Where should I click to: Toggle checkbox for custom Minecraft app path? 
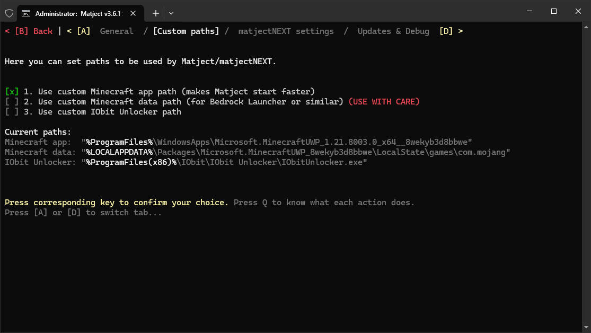[x=12, y=92]
